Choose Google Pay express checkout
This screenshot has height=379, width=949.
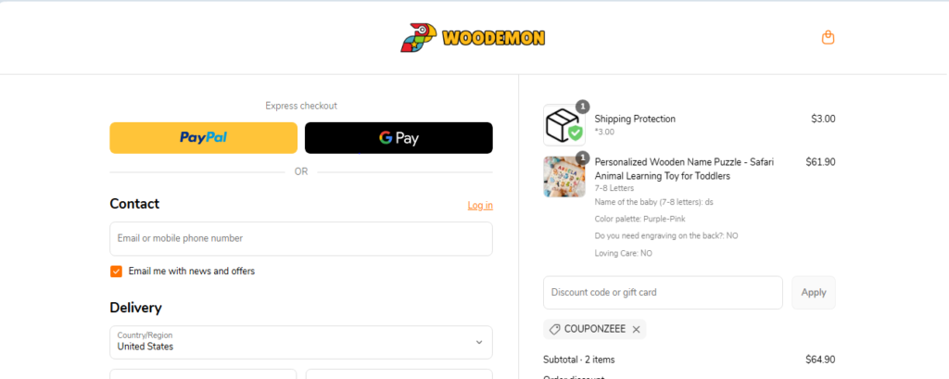[399, 138]
